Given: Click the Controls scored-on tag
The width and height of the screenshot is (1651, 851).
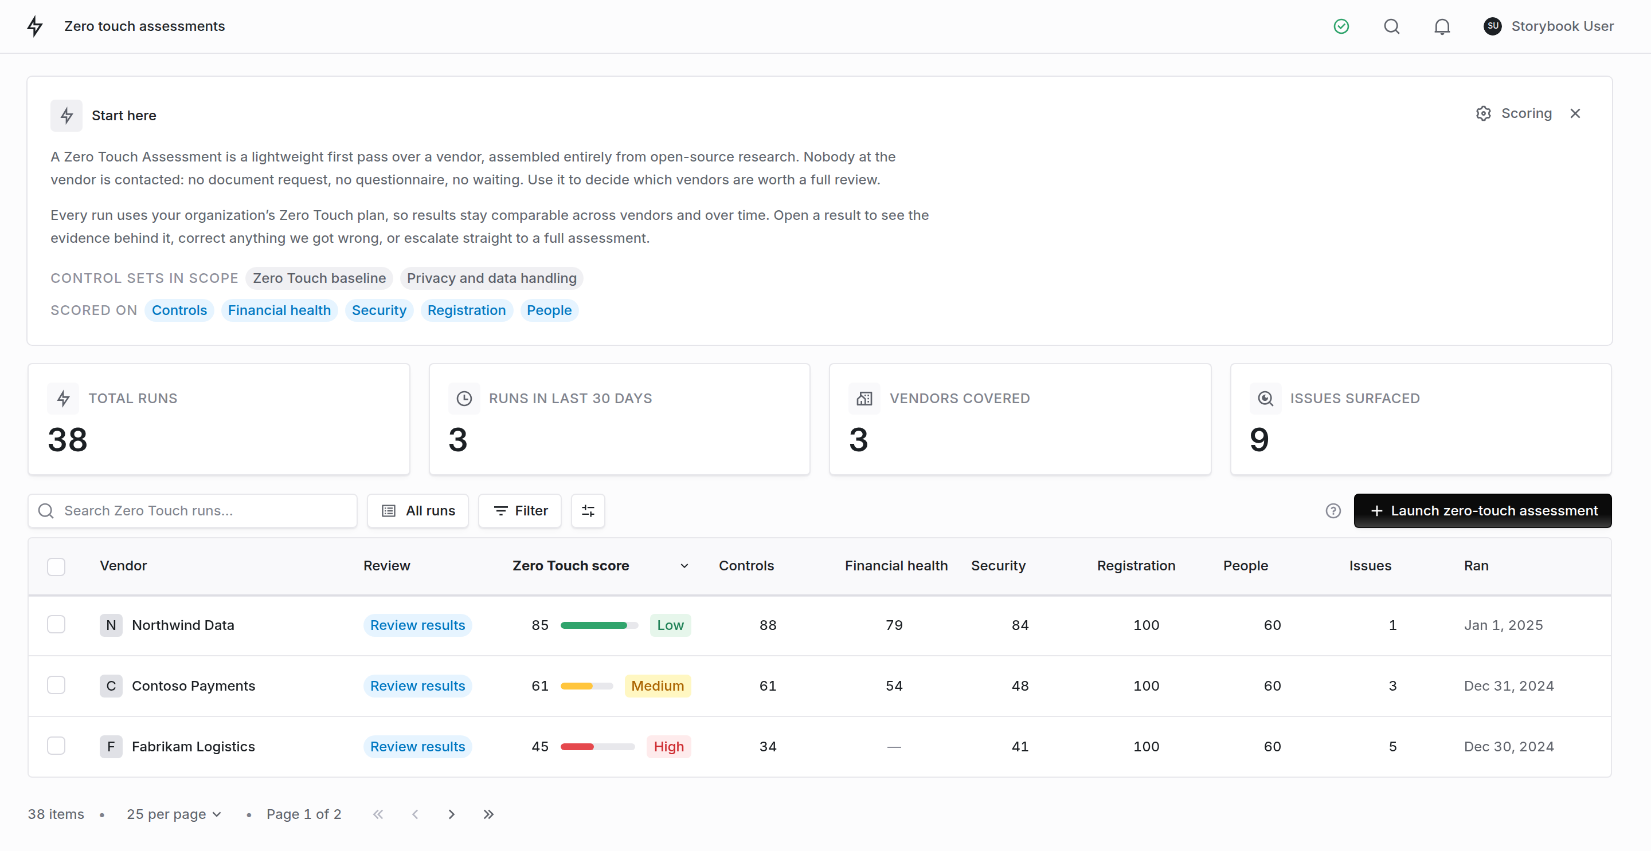Looking at the screenshot, I should 179,310.
